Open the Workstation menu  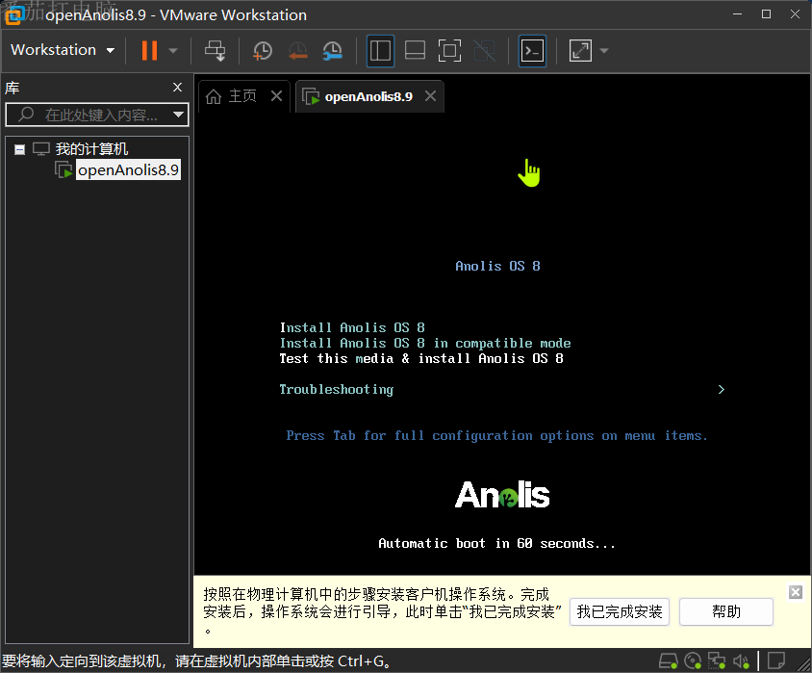pyautogui.click(x=63, y=50)
